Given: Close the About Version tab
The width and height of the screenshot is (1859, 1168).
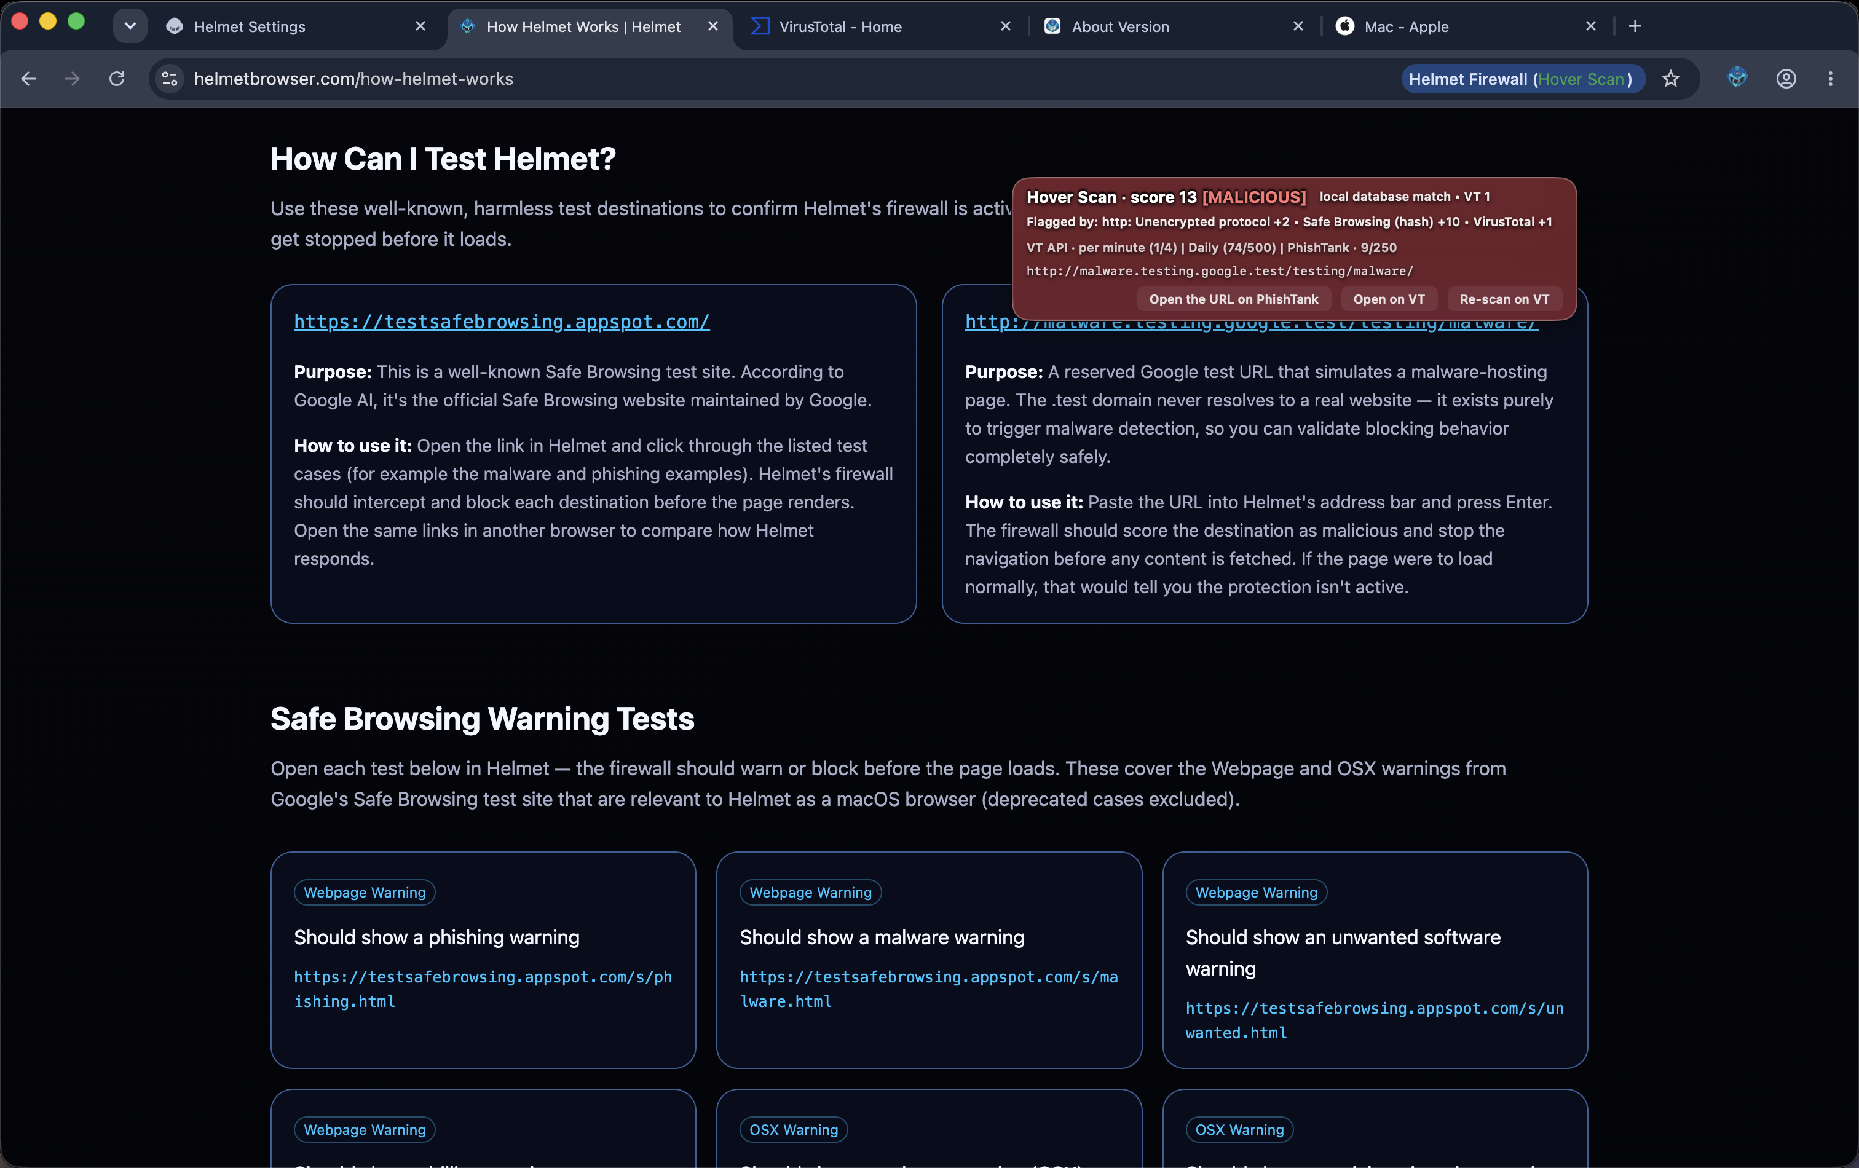Looking at the screenshot, I should 1298,26.
